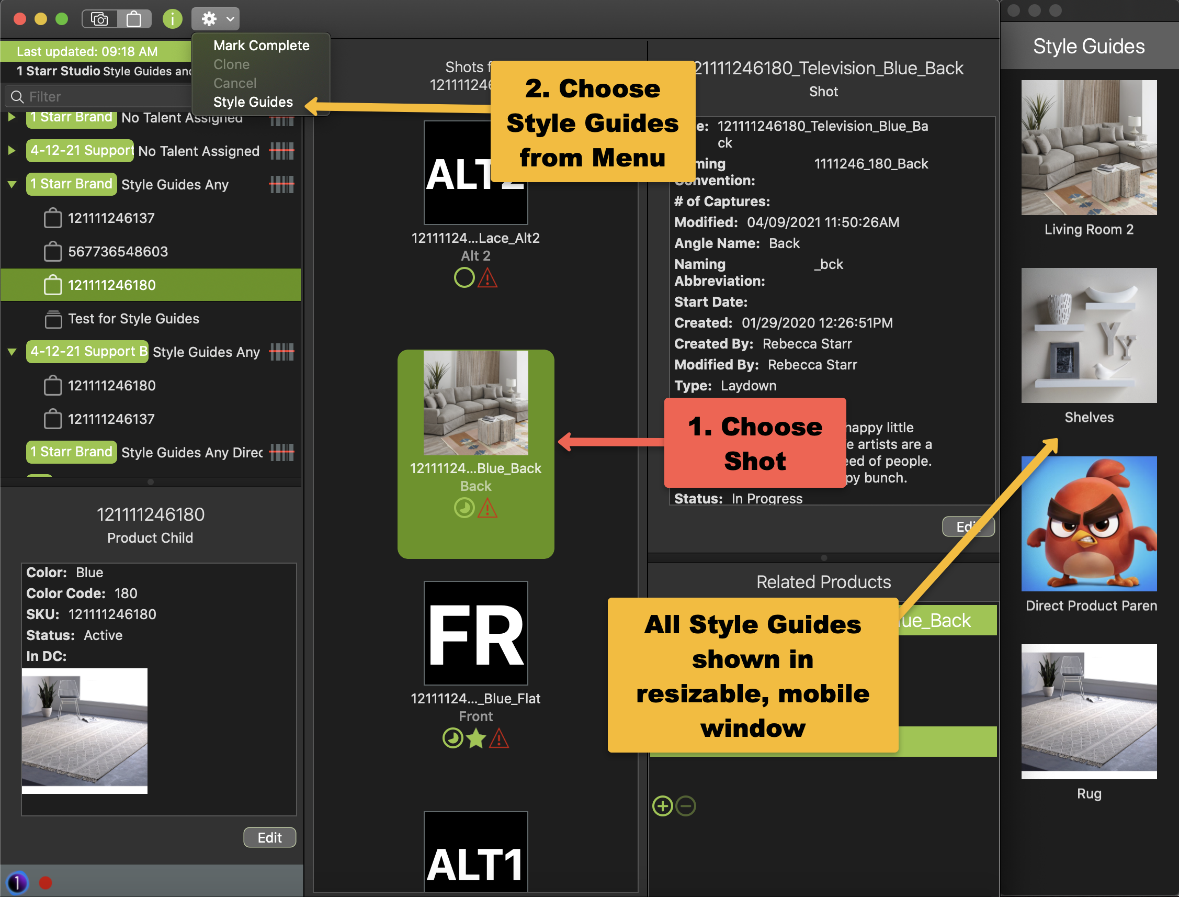Collapse the 4-12-21 Support B Style Guides group

tap(12, 352)
